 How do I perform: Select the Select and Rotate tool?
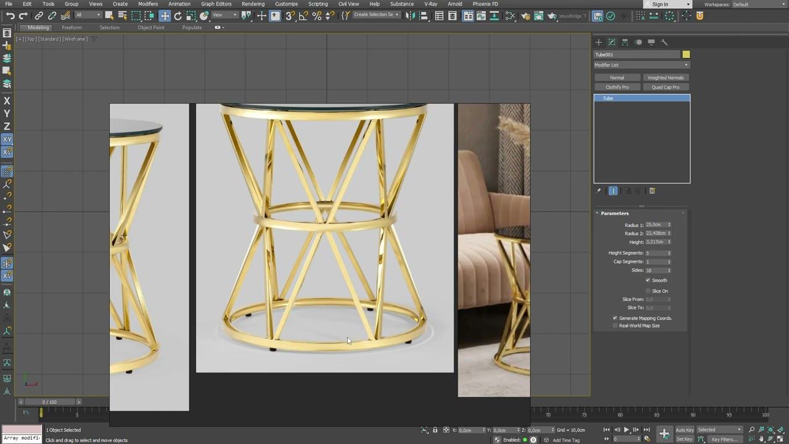point(178,16)
